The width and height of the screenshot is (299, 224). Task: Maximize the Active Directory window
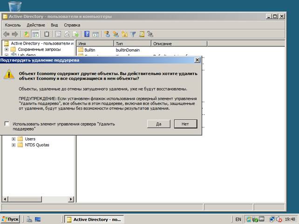(x=275, y=16)
